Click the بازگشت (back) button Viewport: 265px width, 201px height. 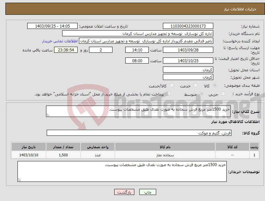(124, 192)
